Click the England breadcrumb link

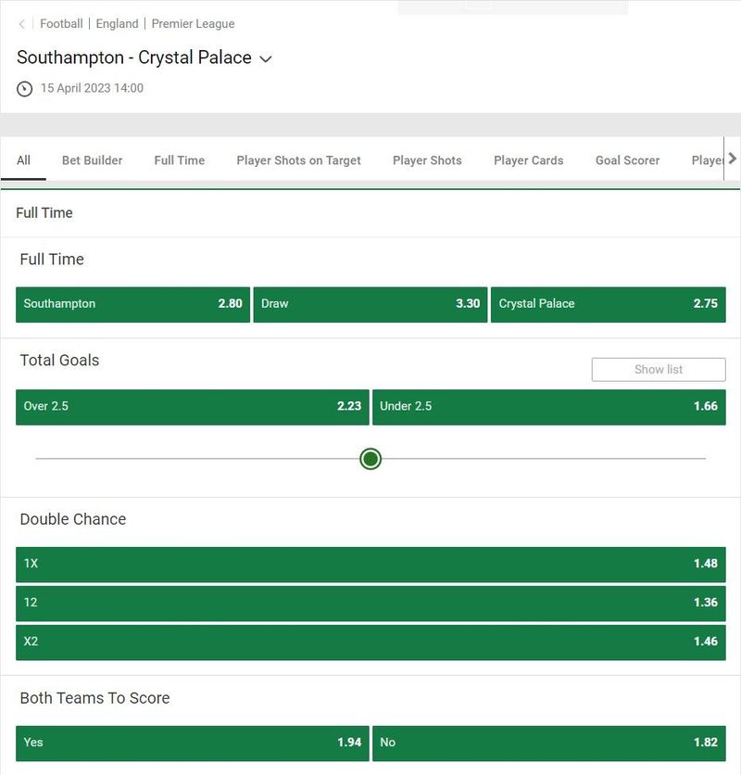click(117, 24)
